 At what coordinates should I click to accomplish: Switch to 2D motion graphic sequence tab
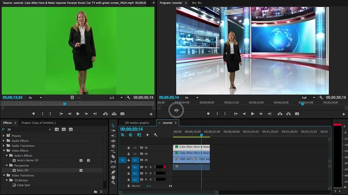[x=137, y=123]
